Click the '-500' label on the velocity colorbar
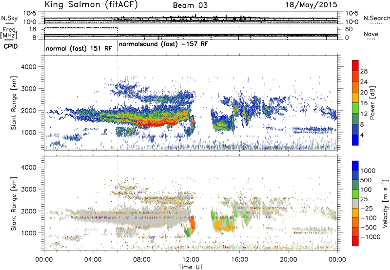The height and width of the screenshot is (270, 390). [x=369, y=228]
